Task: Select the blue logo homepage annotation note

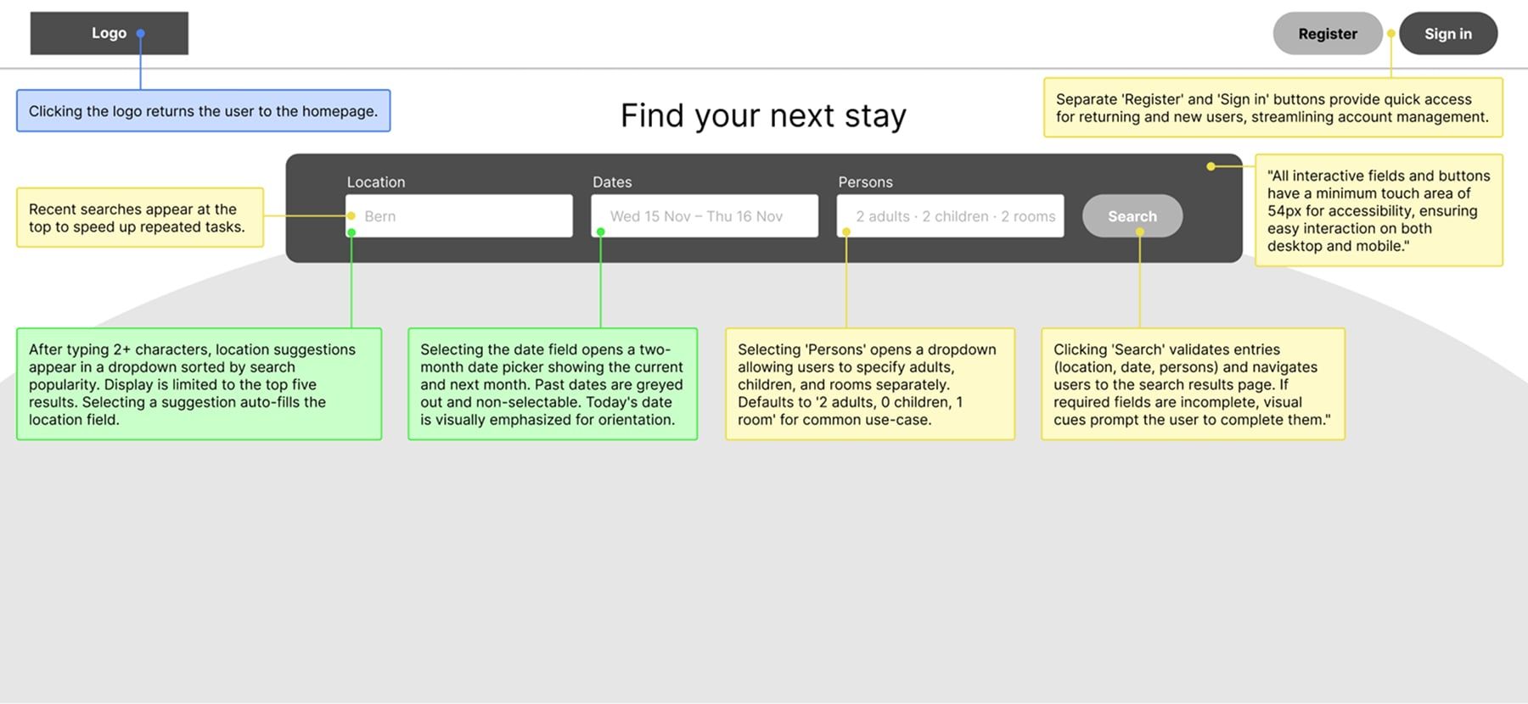Action: (203, 111)
